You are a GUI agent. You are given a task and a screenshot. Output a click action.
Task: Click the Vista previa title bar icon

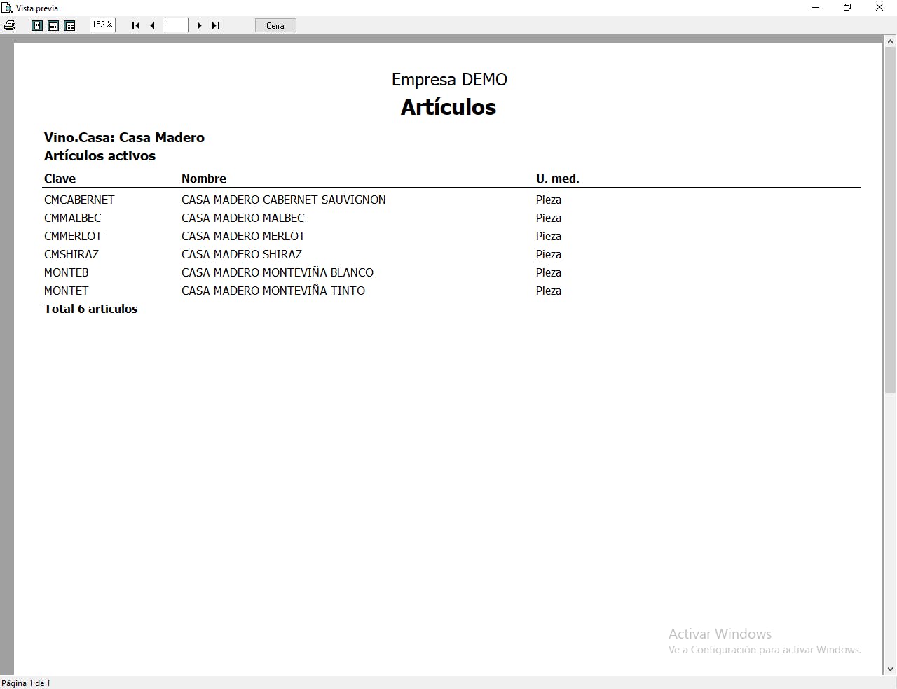pos(7,8)
